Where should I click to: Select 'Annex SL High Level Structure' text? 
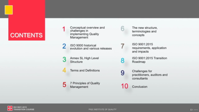(x=84, y=60)
